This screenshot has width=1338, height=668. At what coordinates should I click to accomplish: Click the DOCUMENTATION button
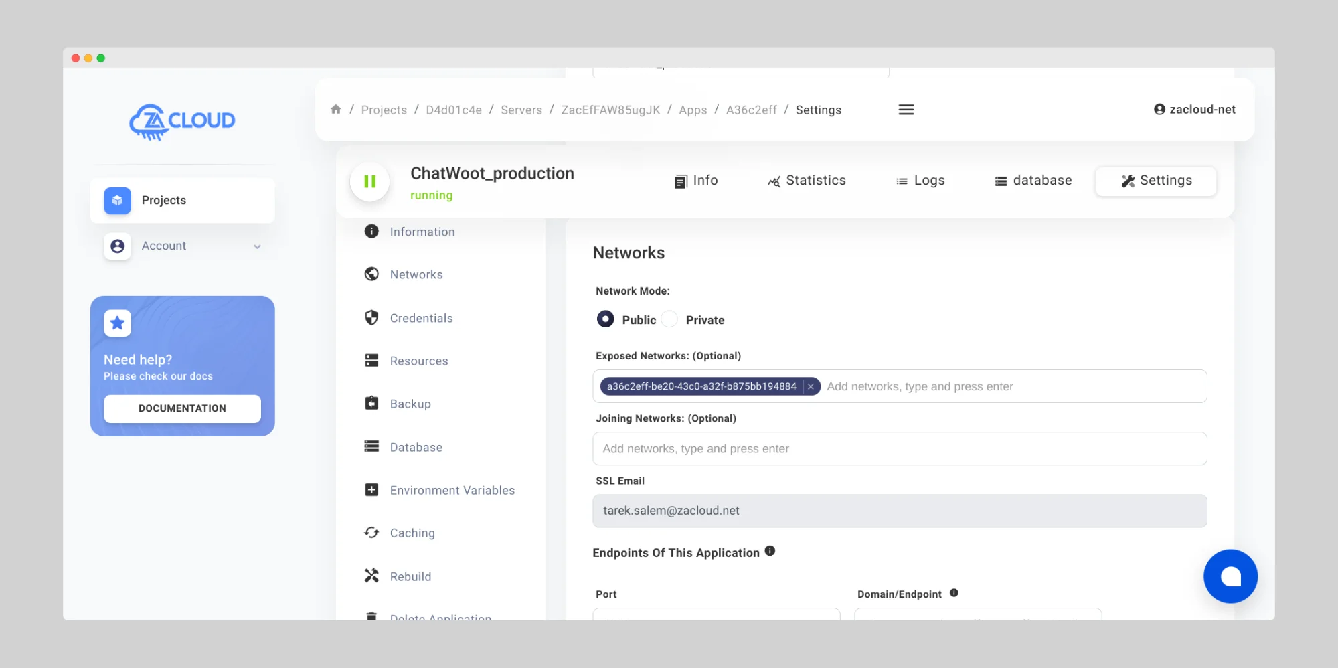[181, 408]
